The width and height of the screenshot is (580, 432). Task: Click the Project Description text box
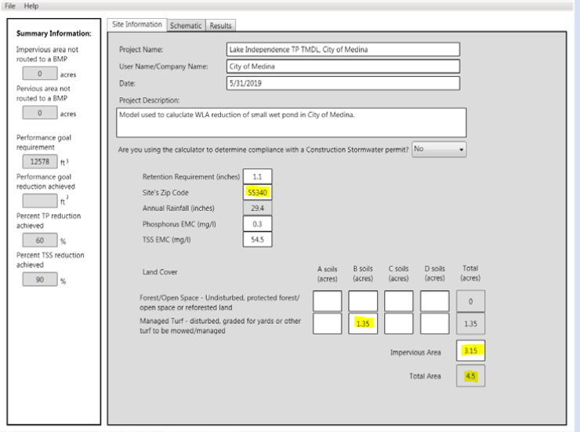pos(291,122)
